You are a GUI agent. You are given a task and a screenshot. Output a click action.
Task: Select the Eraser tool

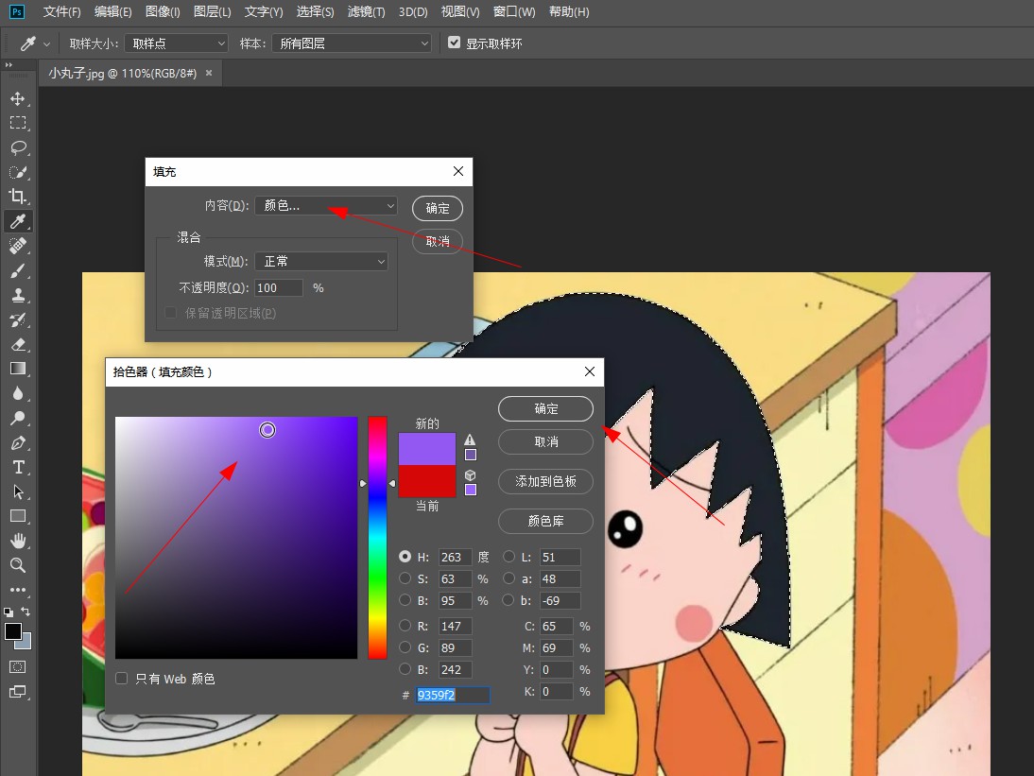pyautogui.click(x=17, y=344)
